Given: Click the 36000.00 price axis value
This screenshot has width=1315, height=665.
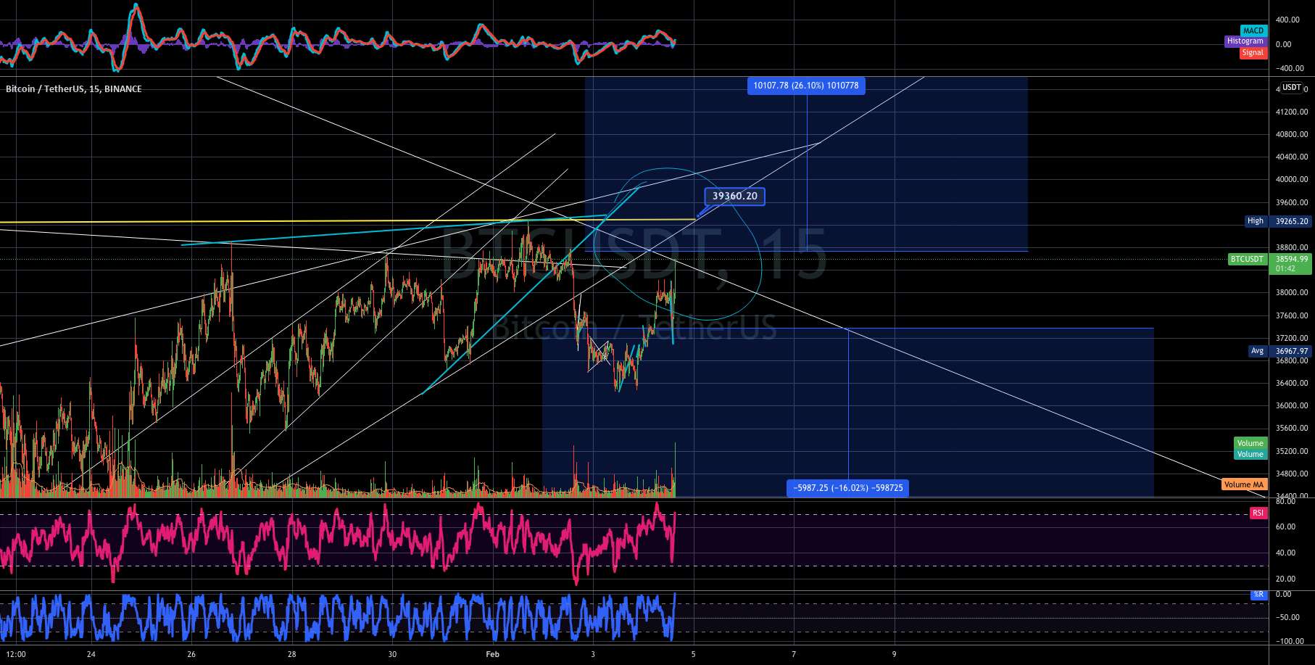Looking at the screenshot, I should (x=1292, y=405).
